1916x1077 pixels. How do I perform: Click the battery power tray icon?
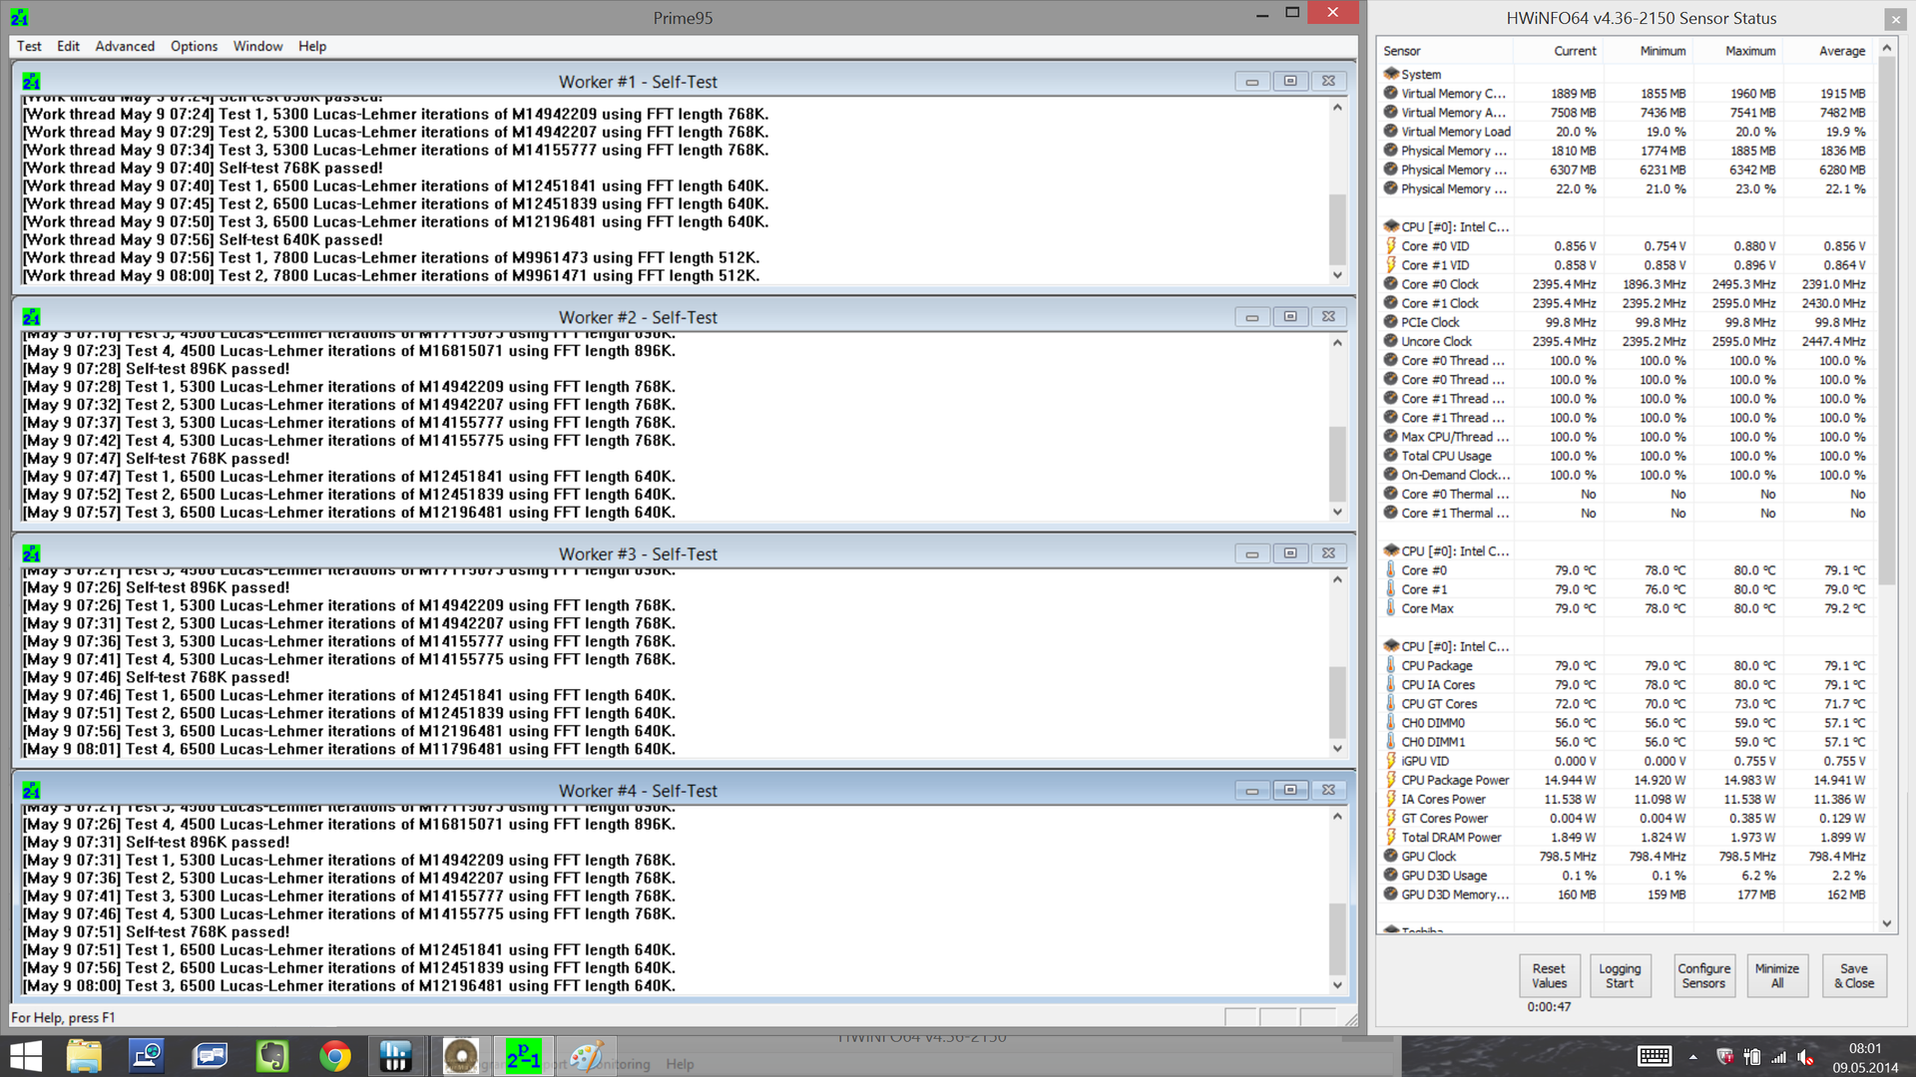click(1752, 1057)
